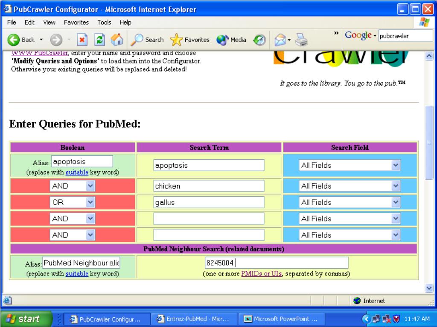Click the Back arrow icon
Image resolution: width=437 pixels, height=327 pixels.
coord(13,40)
